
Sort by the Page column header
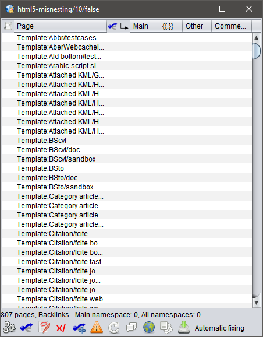pyautogui.click(x=61, y=26)
